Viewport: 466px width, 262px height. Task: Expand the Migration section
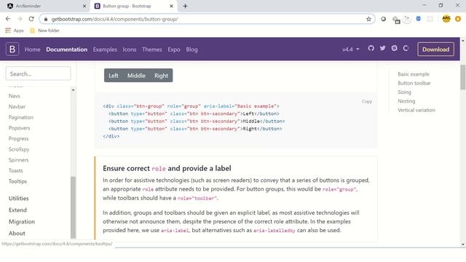click(x=22, y=221)
